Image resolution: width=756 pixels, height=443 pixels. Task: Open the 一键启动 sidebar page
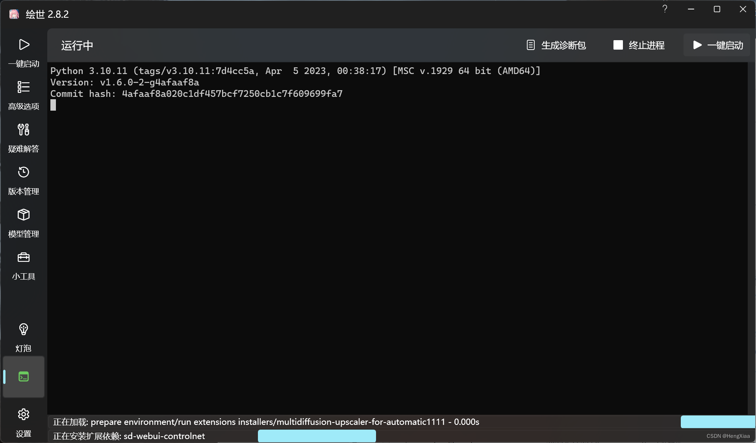pyautogui.click(x=24, y=53)
